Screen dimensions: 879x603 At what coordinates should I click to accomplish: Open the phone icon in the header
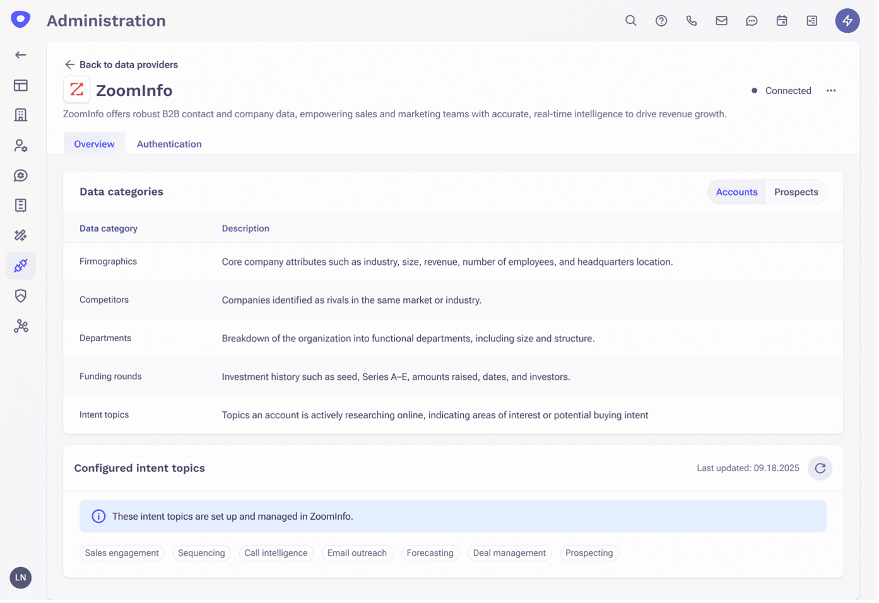pos(691,20)
